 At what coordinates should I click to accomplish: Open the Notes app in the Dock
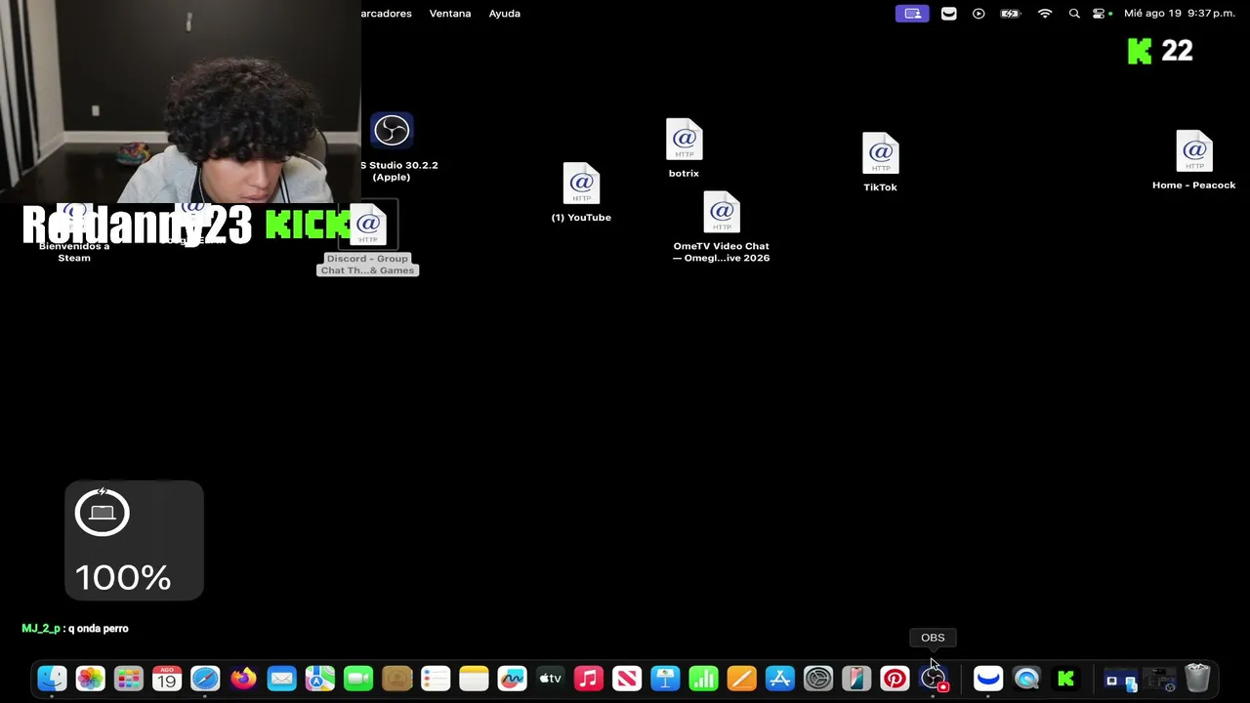click(474, 678)
